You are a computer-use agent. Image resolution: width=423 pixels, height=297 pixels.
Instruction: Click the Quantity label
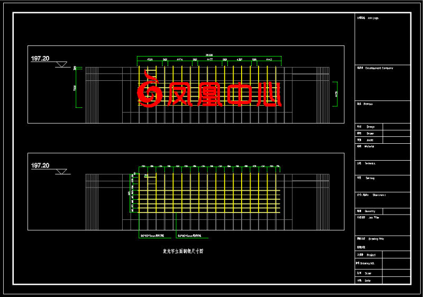(x=366, y=211)
